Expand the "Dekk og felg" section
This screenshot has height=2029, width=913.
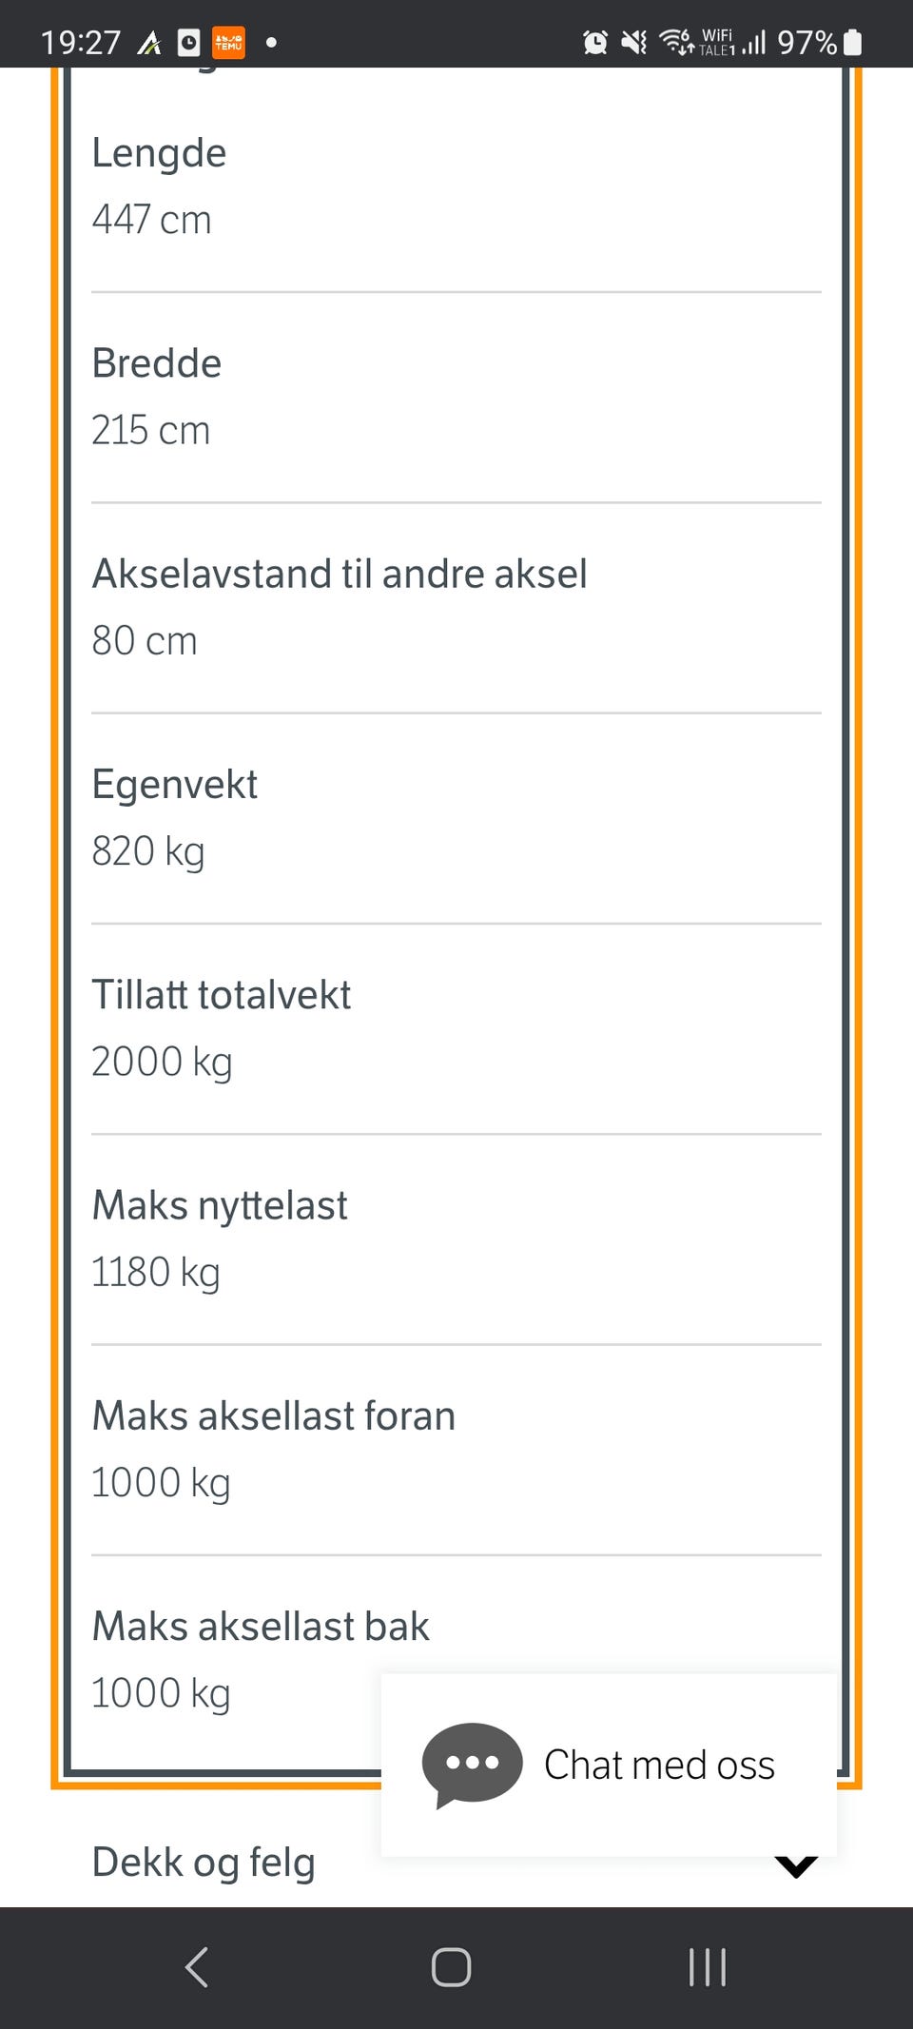tap(204, 1863)
